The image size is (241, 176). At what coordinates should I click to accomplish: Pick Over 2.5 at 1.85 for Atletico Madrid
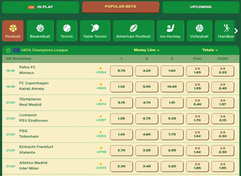pyautogui.click(x=197, y=166)
